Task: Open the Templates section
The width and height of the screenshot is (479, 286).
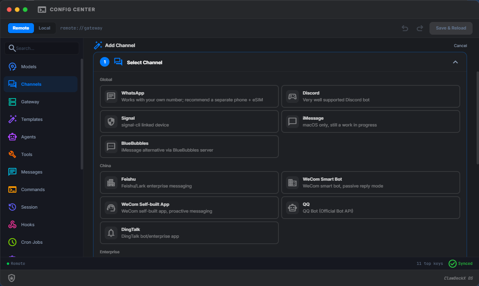Action: point(32,119)
